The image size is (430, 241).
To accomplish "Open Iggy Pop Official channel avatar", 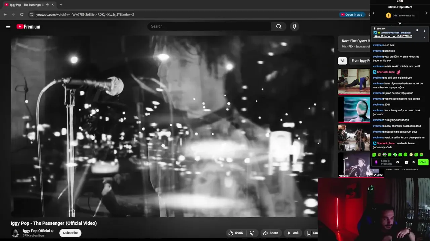I will 15,233.
